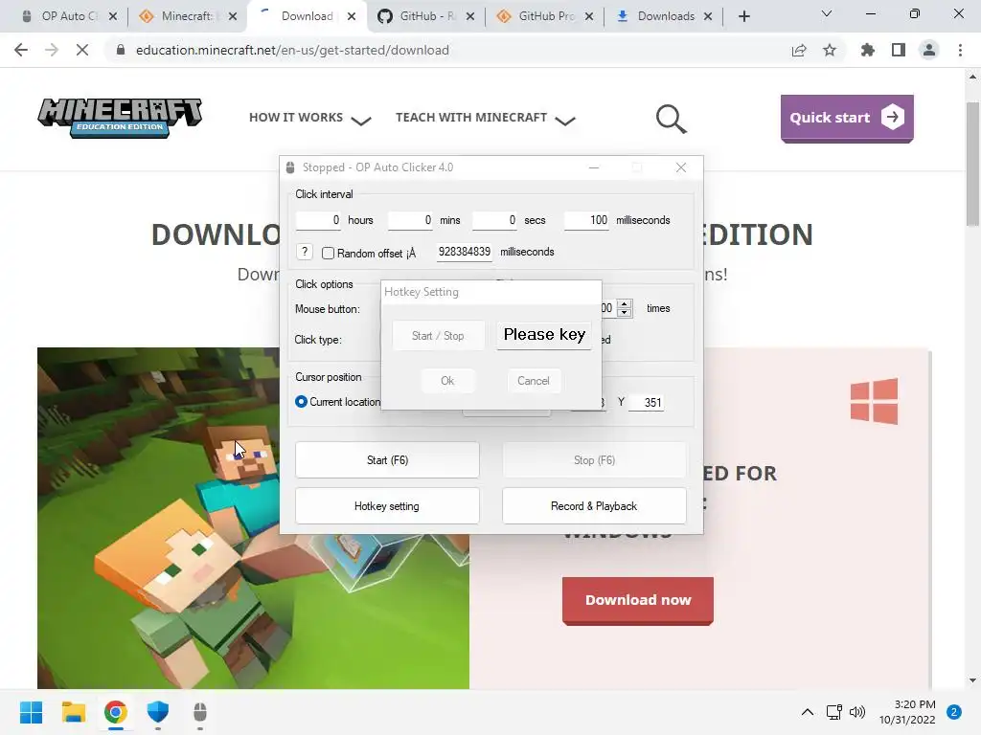
Task: Minimize the OP Auto Clicker window
Action: (x=594, y=167)
